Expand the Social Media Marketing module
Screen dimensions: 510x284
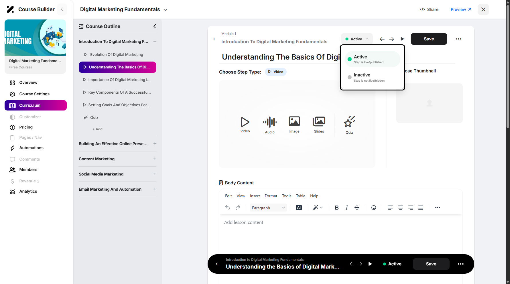tap(155, 174)
